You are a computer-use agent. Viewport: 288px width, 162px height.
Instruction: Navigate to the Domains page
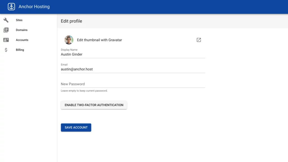coord(21,30)
